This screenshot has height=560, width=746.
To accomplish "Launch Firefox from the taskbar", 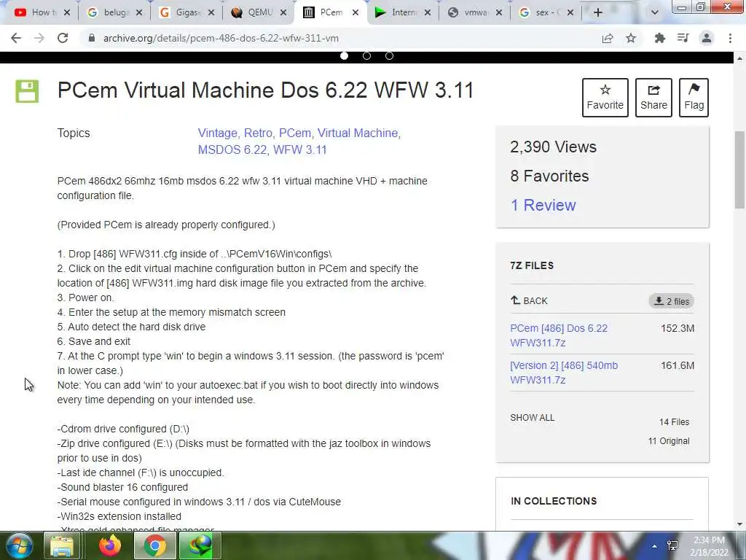I will [x=110, y=545].
